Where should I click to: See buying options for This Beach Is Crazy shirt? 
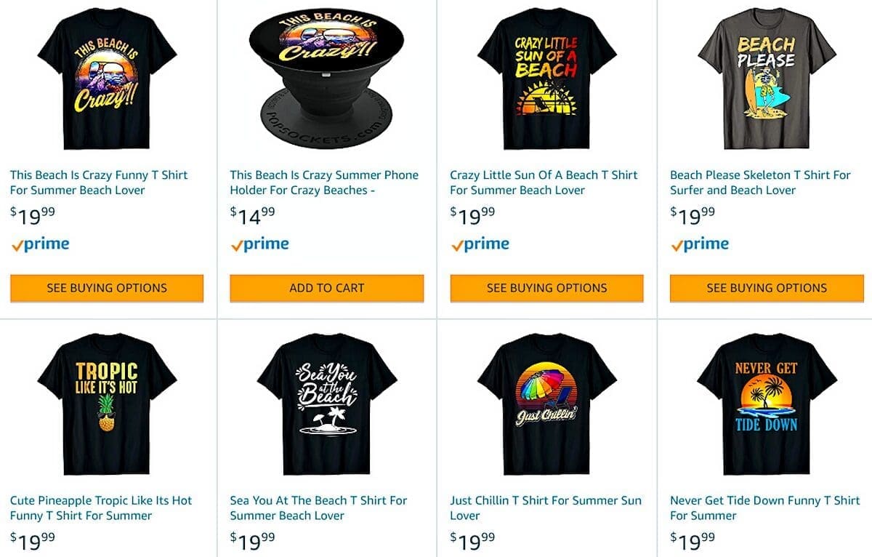pyautogui.click(x=107, y=288)
